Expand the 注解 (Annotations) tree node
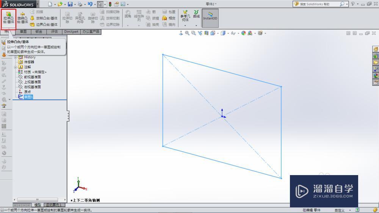Viewport: 379px width, 213px height. (x=16, y=67)
